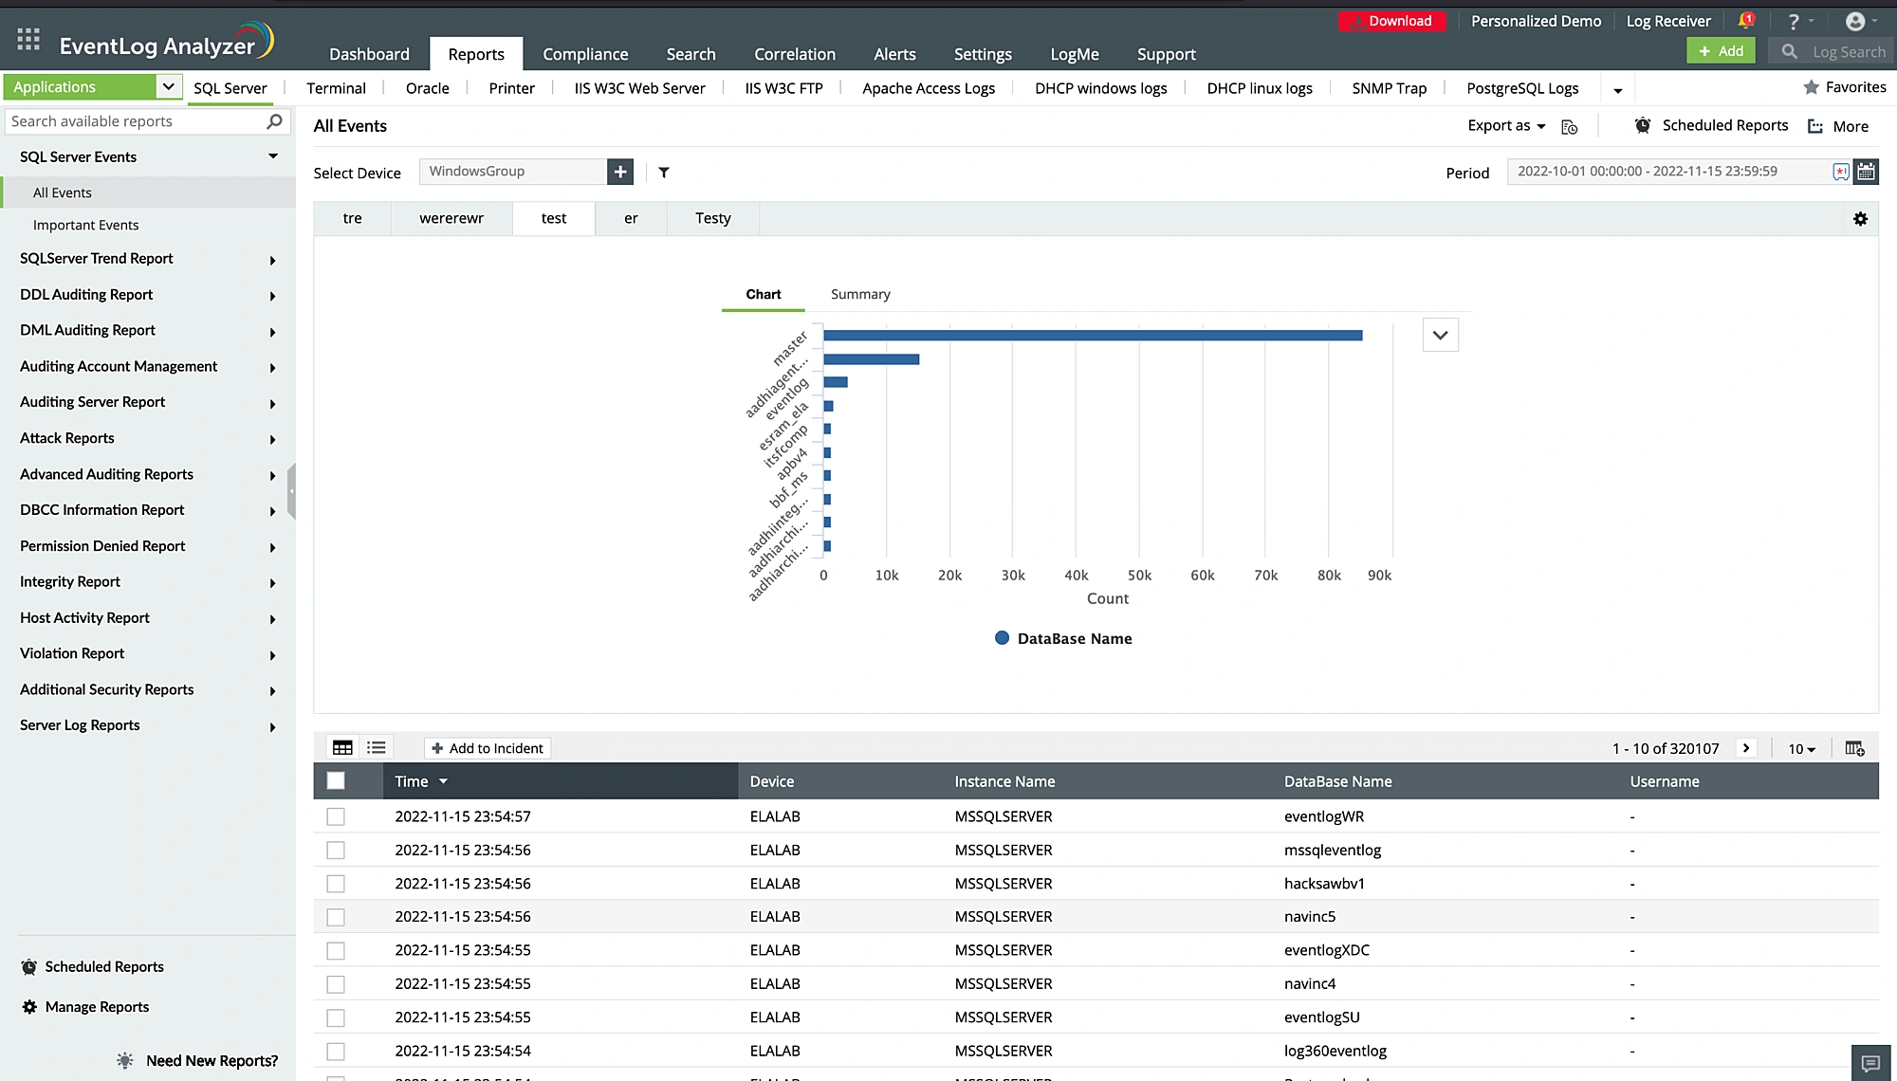This screenshot has width=1897, height=1081.
Task: Tick checkbox for the eventlogWR row
Action: pos(336,816)
